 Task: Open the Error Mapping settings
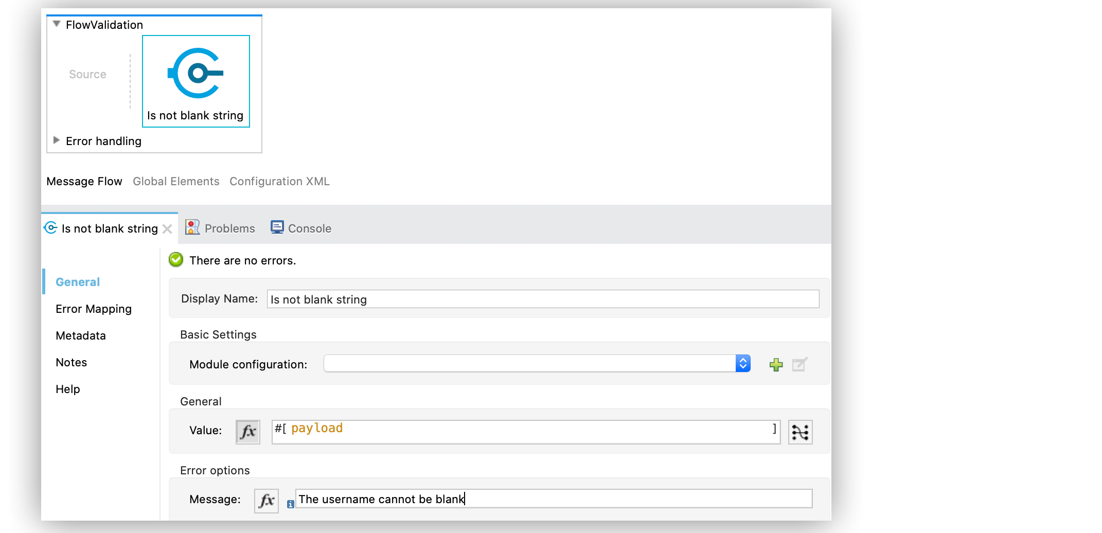pyautogui.click(x=93, y=309)
